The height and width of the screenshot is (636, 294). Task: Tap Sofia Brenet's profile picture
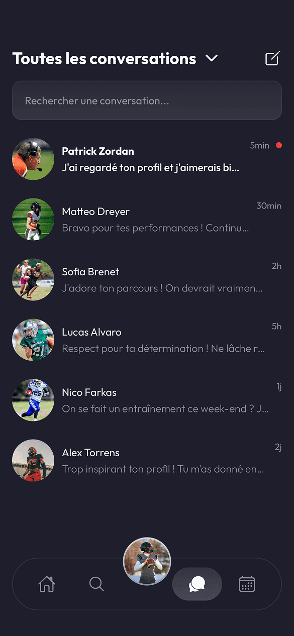pos(33,279)
